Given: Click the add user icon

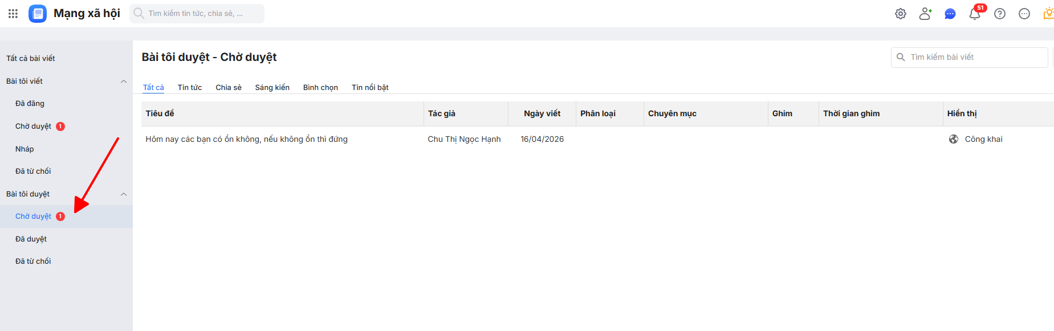Looking at the screenshot, I should tap(925, 14).
